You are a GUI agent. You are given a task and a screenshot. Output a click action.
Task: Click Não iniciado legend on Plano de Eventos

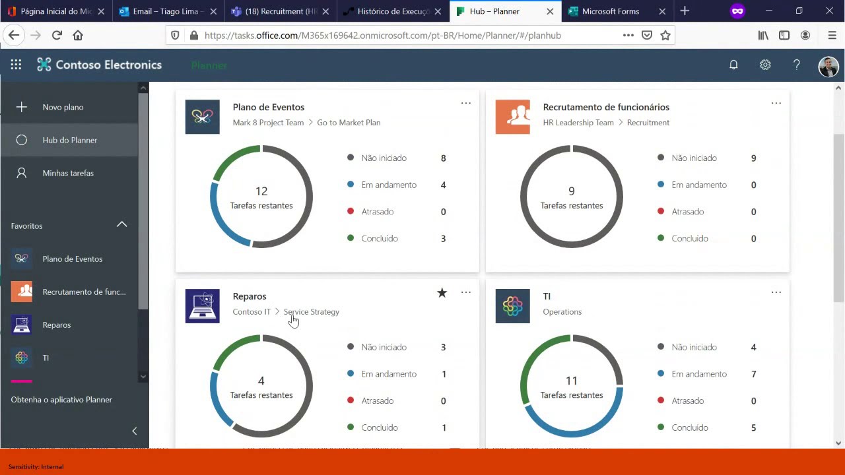(384, 158)
